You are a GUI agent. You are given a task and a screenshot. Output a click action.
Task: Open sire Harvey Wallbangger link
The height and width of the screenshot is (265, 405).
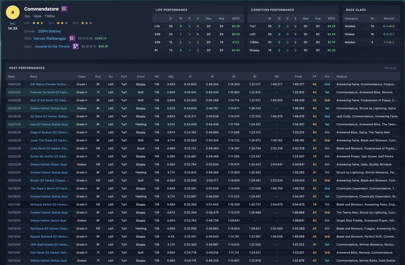point(50,38)
